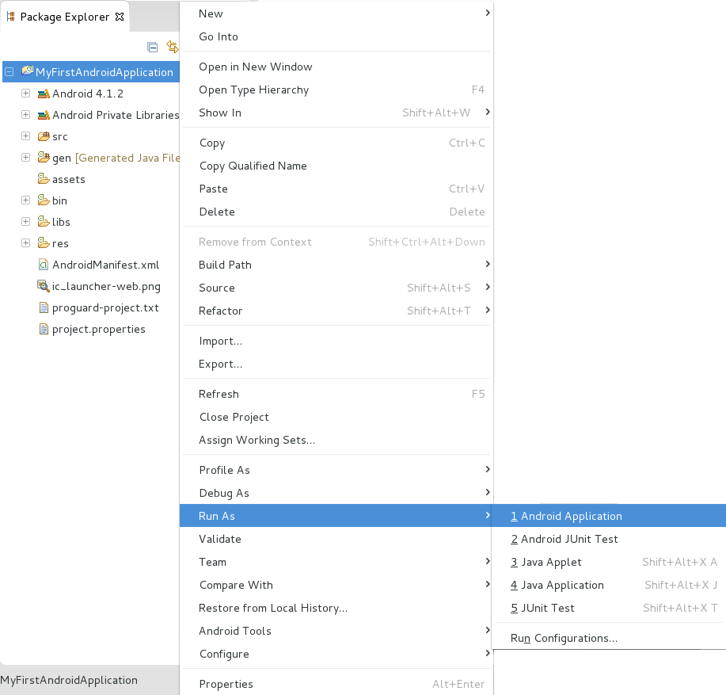
Task: Click the res folder icon
Action: pyautogui.click(x=44, y=242)
